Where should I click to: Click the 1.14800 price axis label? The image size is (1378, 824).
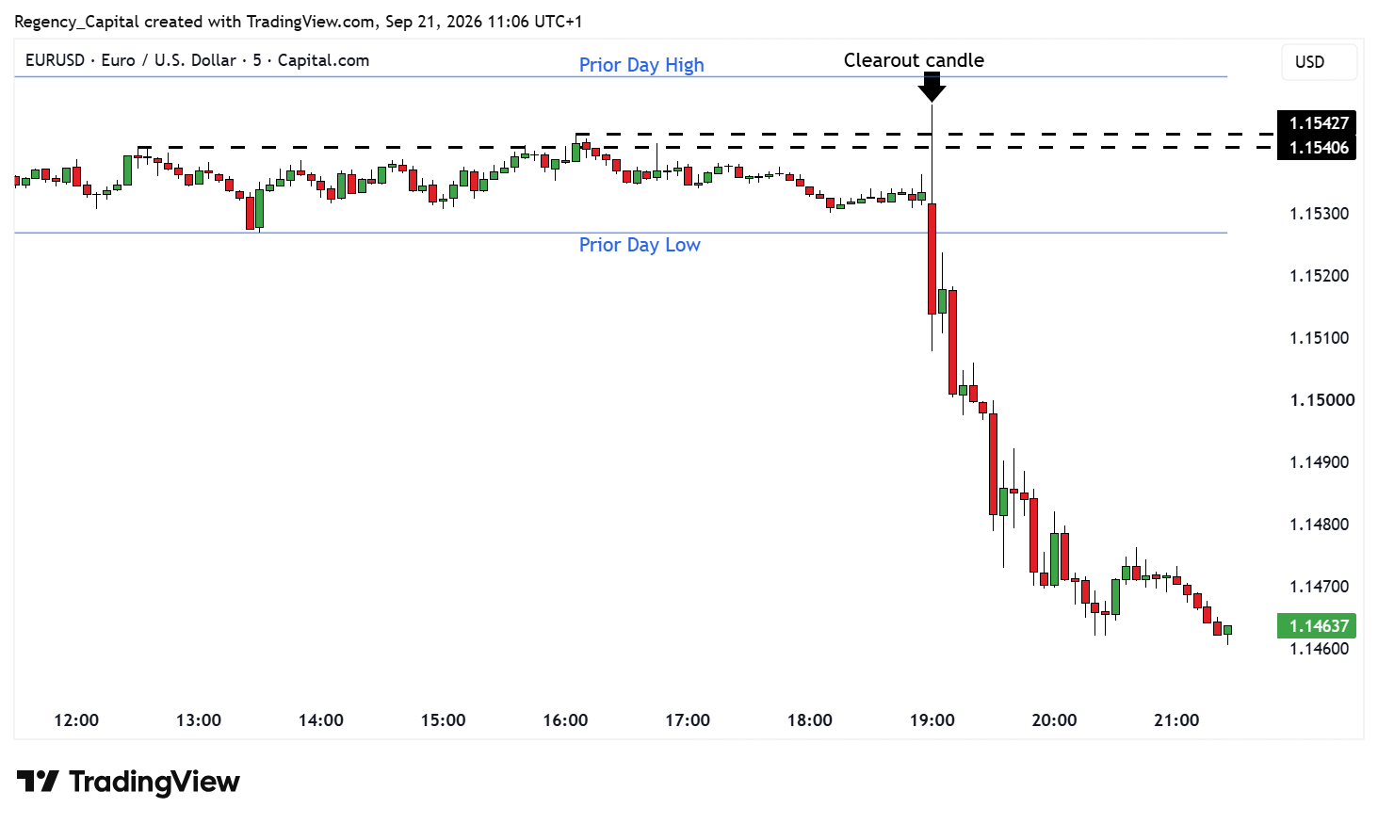(x=1319, y=525)
